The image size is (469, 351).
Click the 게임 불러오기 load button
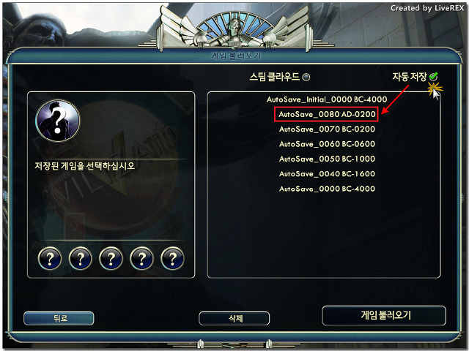(384, 315)
